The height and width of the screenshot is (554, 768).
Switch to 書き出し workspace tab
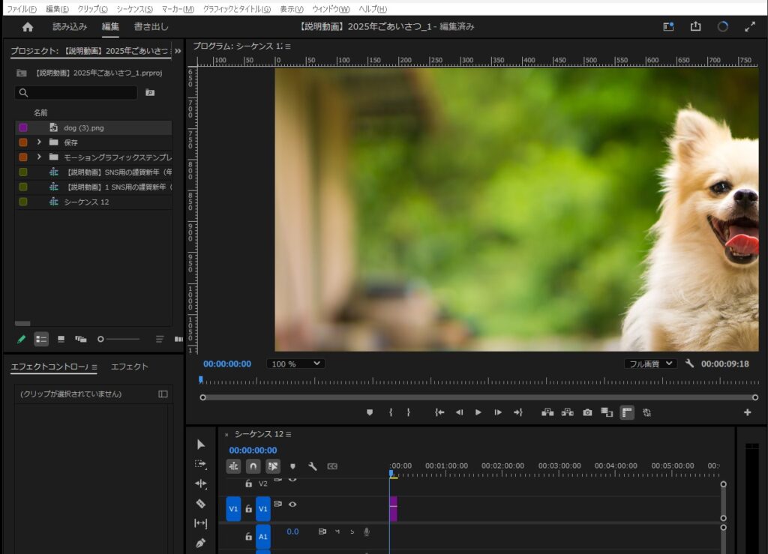tap(151, 26)
